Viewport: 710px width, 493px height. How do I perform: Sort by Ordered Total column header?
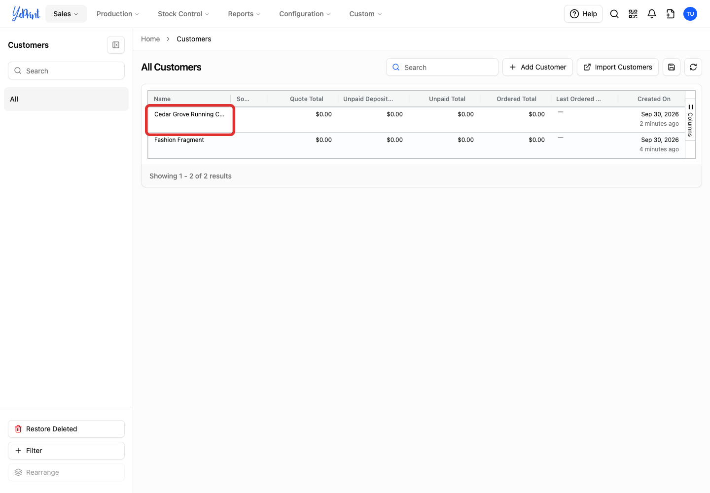click(x=515, y=99)
